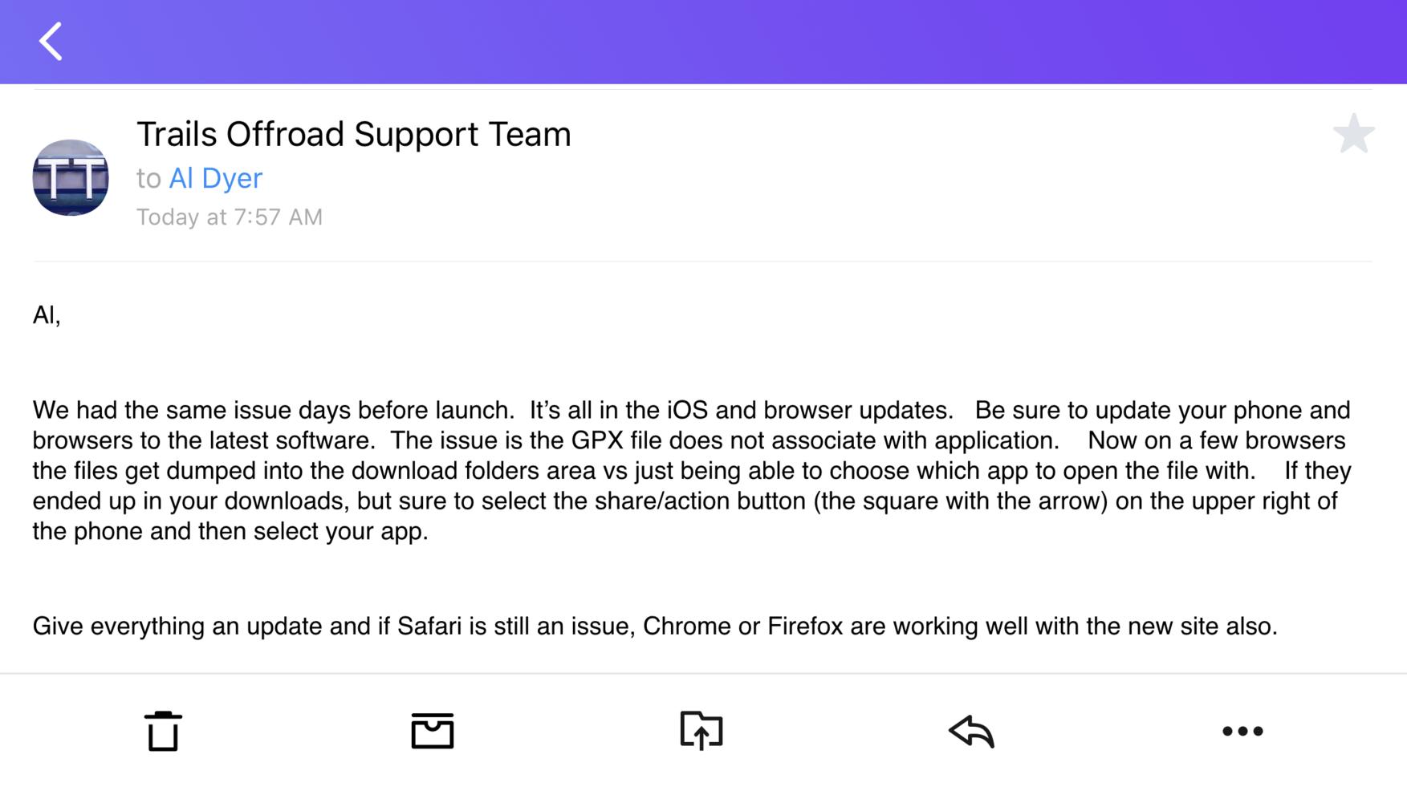The image size is (1407, 791).
Task: Tap the paragraph beginning "We had the same issue"
Action: (692, 471)
